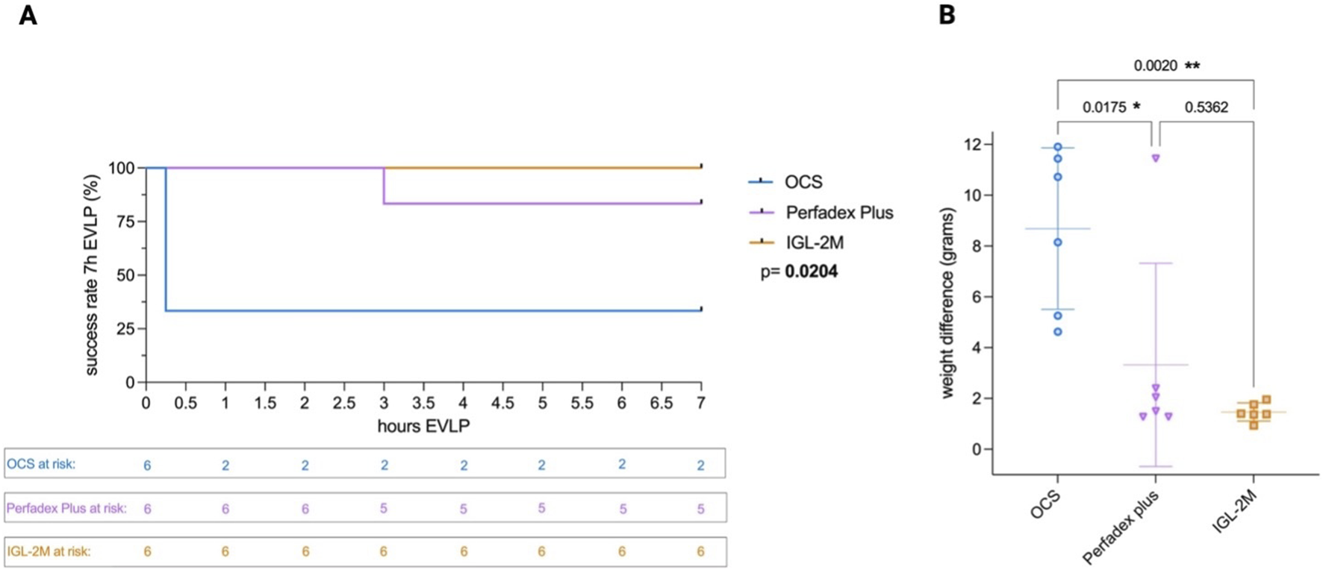Click the "Perfadex Plus at risk:" row label
This screenshot has height=570, width=1323.
tap(66, 508)
